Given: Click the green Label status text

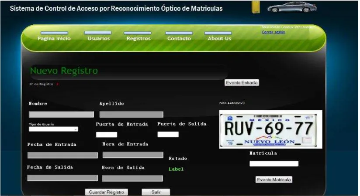Looking at the screenshot, I should tap(176, 169).
